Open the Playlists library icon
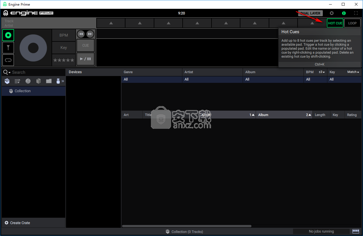This screenshot has width=363, height=236. pos(17,81)
